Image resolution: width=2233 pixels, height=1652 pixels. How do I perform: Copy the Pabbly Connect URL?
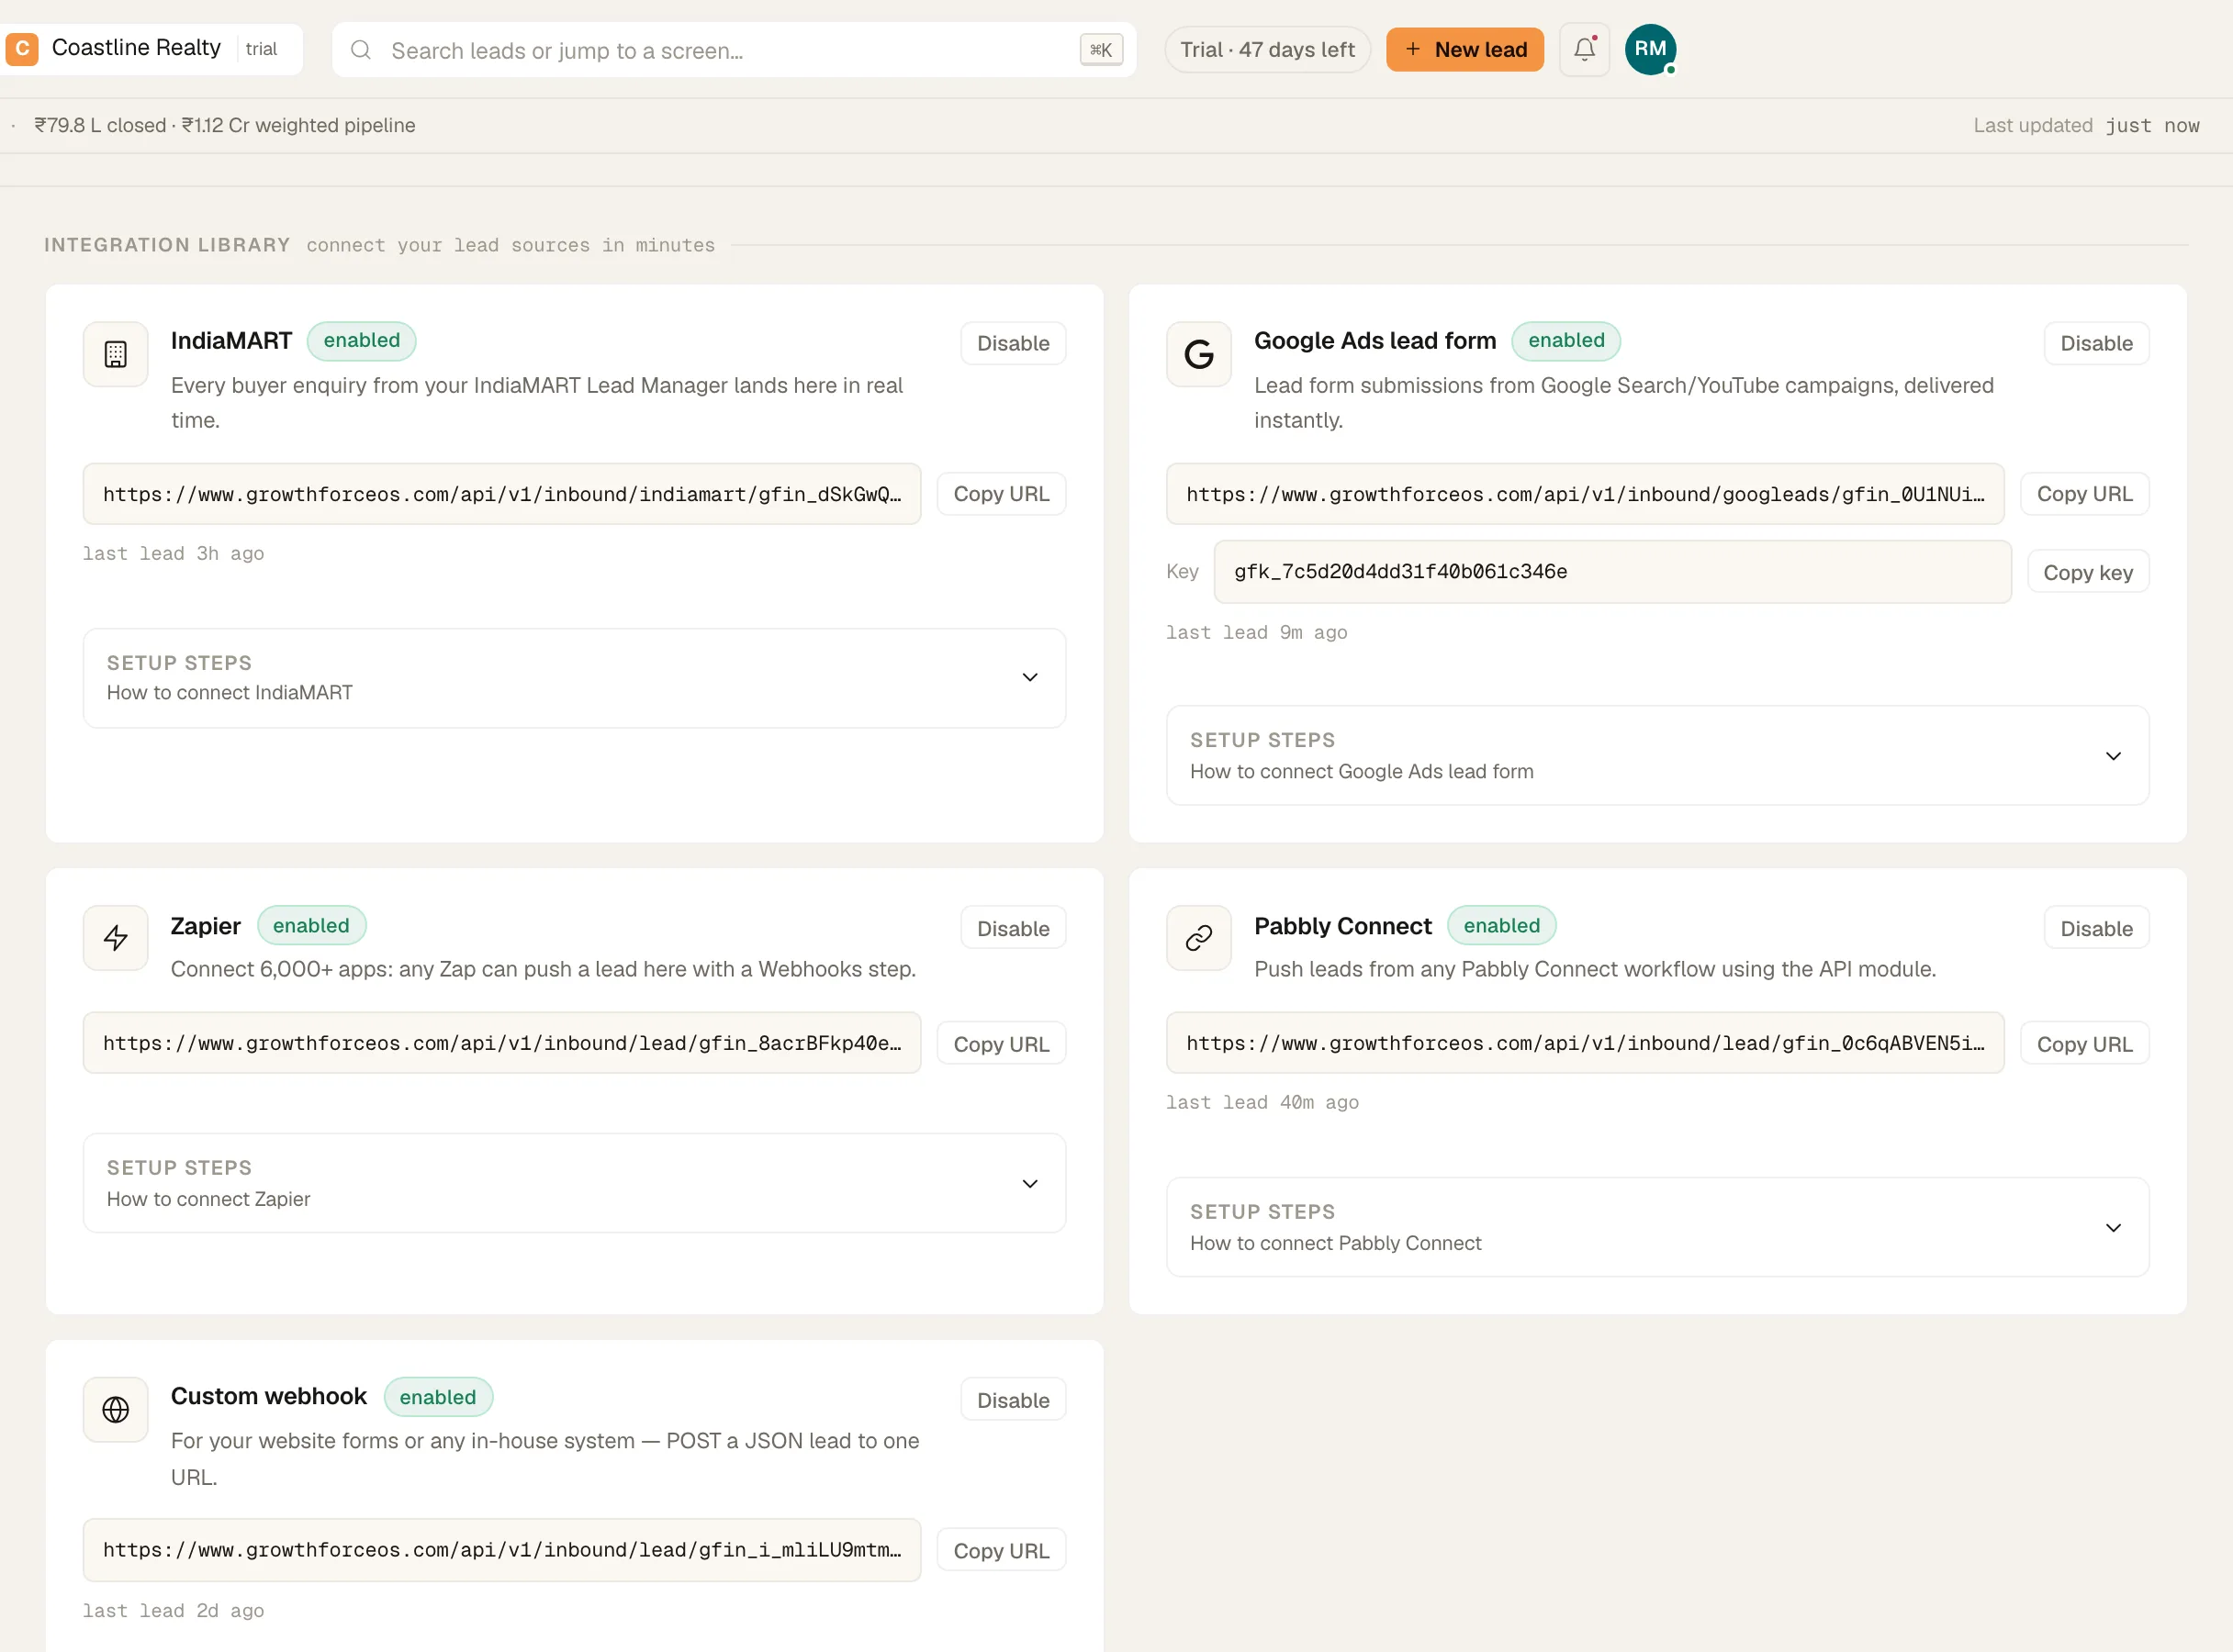(2084, 1044)
